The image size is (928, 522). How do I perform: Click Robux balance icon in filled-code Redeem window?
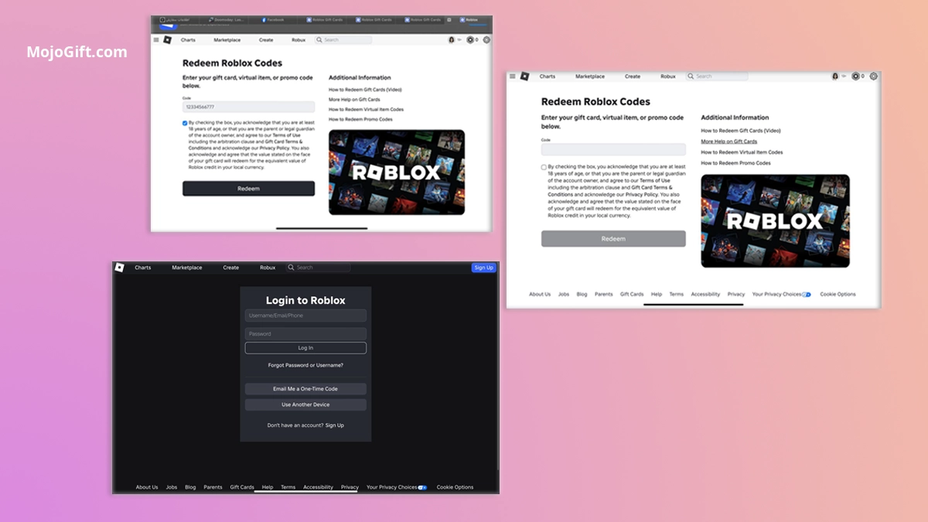click(470, 39)
